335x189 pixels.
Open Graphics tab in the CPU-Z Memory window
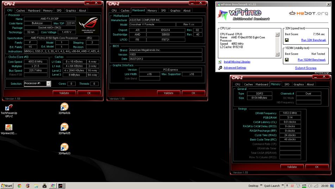pyautogui.click(x=298, y=84)
